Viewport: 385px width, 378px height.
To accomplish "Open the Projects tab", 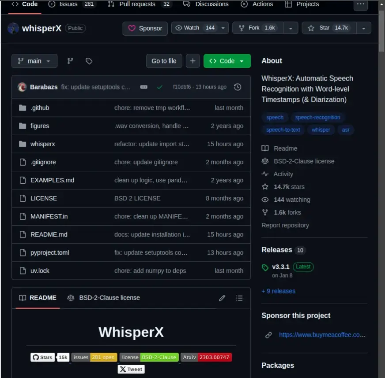I will coord(302,4).
